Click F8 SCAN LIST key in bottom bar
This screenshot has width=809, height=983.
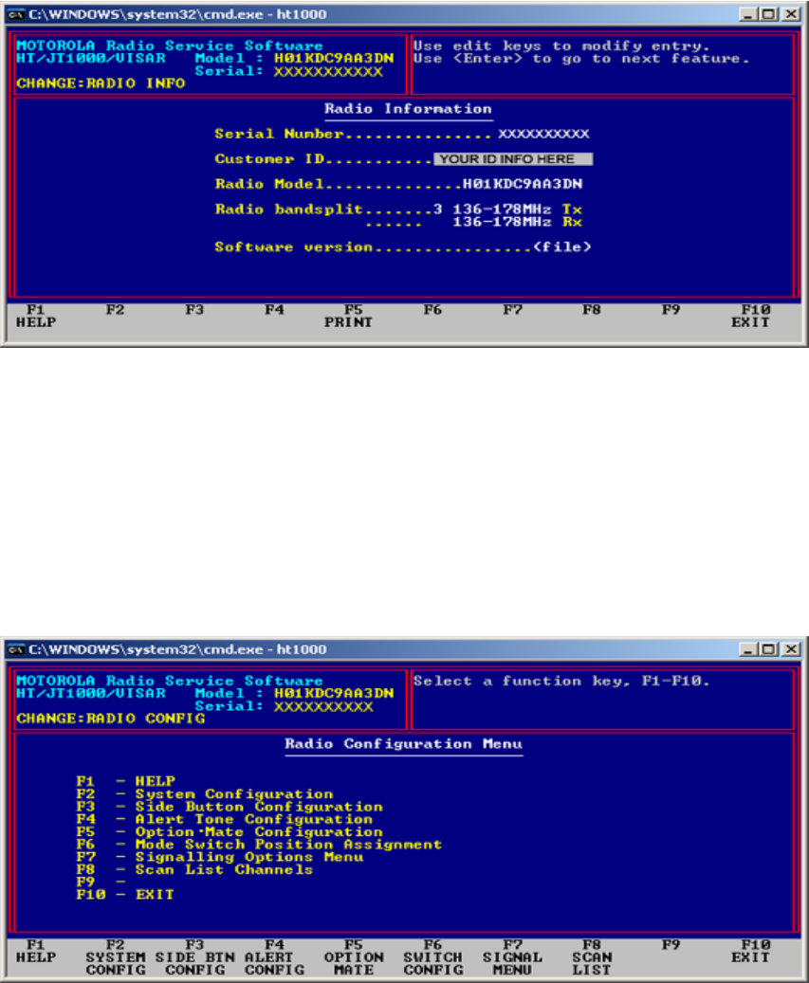tap(592, 957)
